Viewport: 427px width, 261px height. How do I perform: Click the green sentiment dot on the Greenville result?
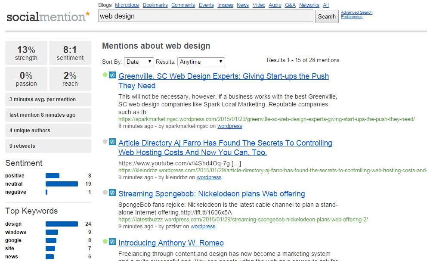click(x=105, y=75)
